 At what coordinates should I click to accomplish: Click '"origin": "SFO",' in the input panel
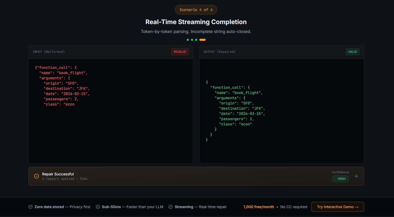(x=61, y=83)
